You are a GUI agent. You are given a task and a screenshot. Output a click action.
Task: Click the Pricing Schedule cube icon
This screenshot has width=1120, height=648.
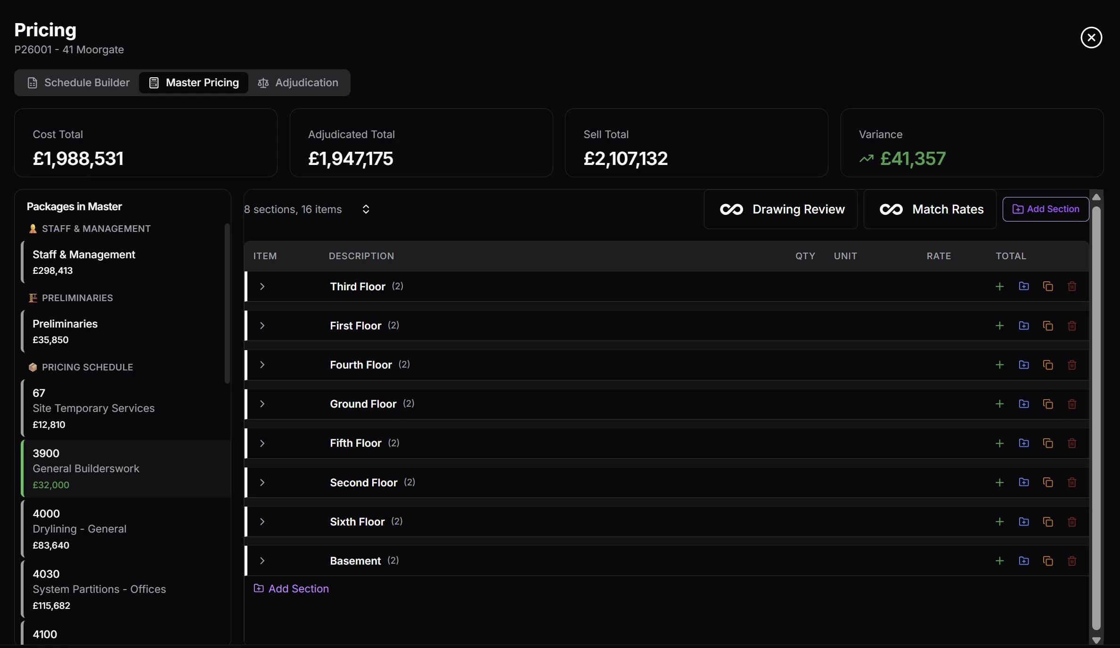tap(33, 367)
